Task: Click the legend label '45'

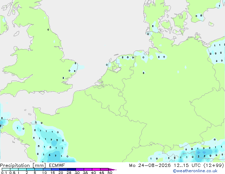Action: pyautogui.click(x=101, y=173)
